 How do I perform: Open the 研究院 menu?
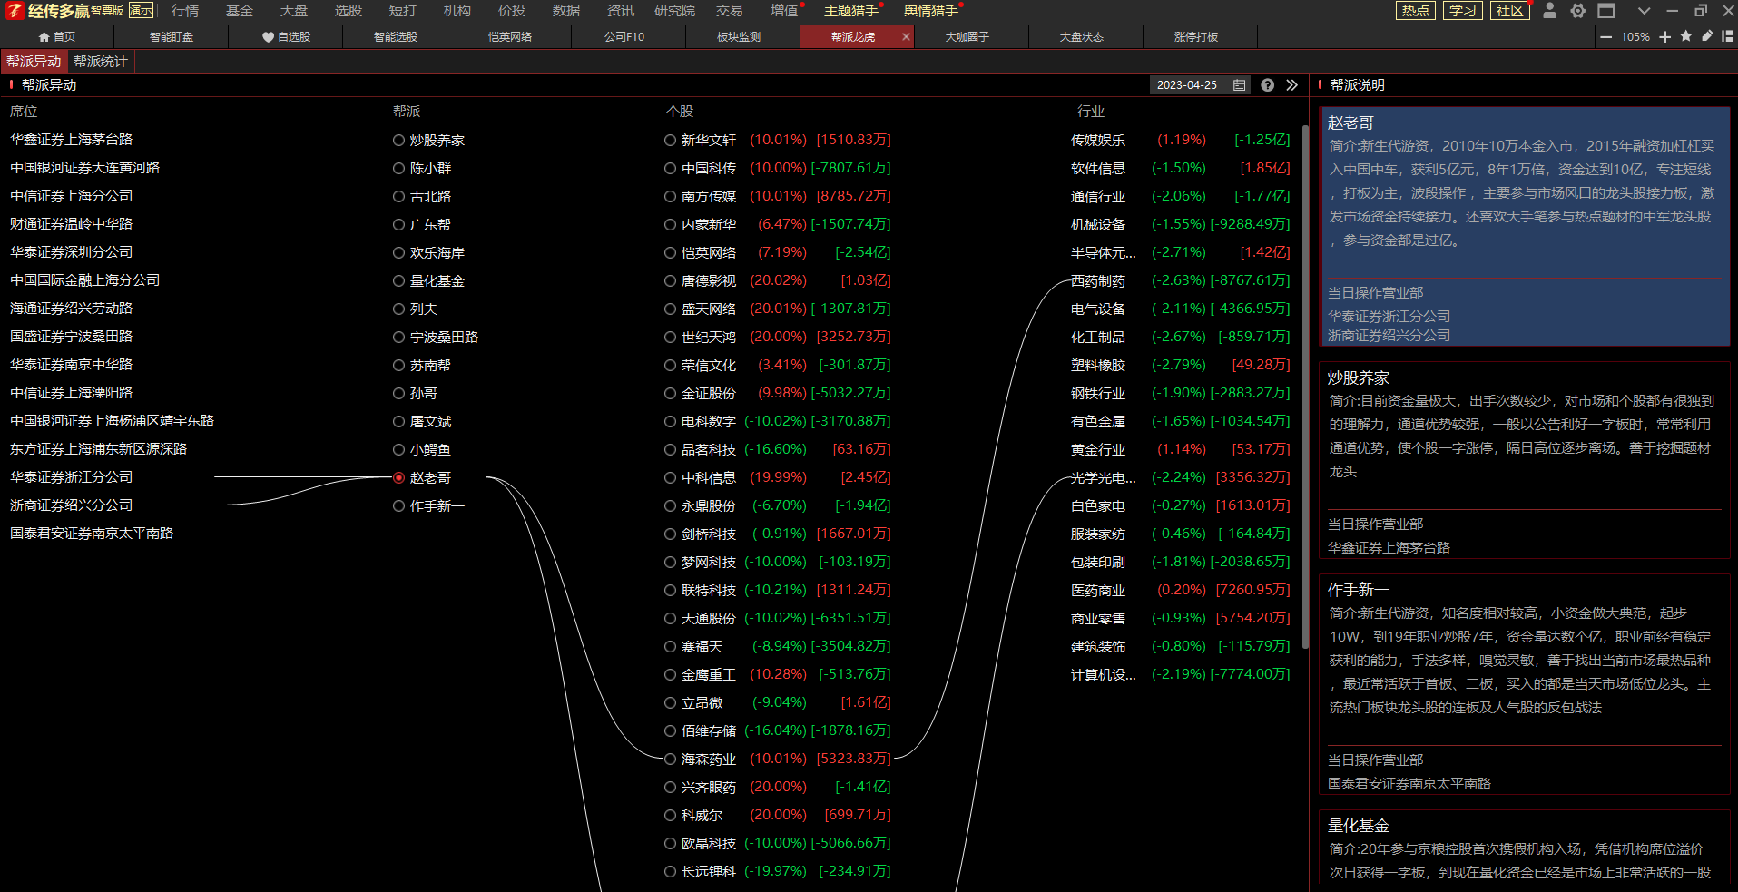(674, 11)
